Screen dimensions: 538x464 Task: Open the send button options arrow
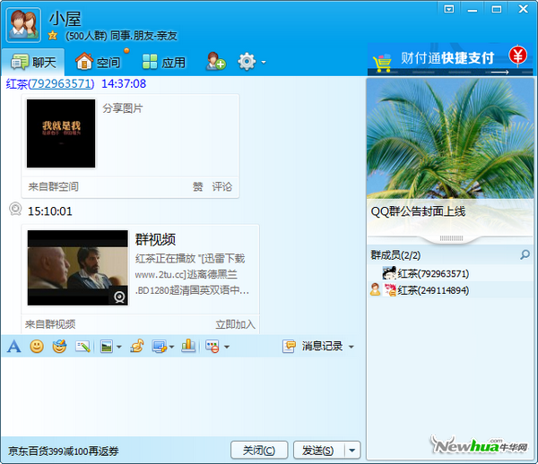coord(351,451)
